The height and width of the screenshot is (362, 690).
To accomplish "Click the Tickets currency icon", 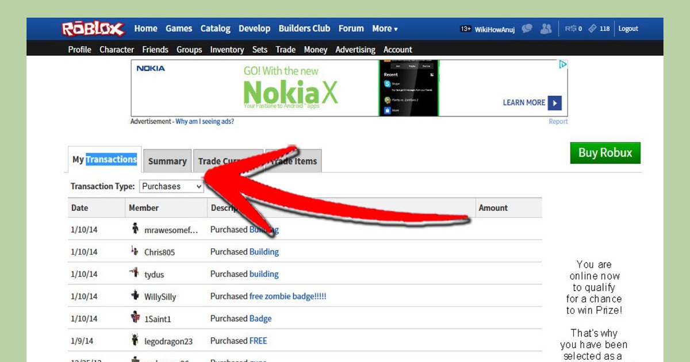I will pos(592,29).
